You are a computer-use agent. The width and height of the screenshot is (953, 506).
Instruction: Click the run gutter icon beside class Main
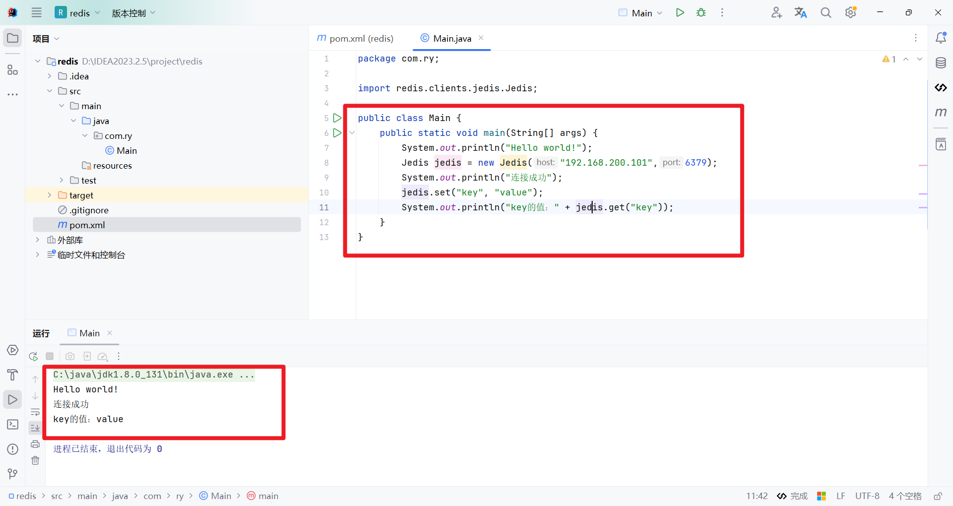click(337, 118)
